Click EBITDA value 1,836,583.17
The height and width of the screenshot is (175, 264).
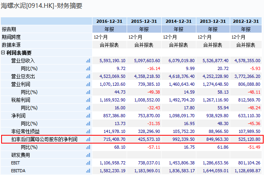(x=182, y=171)
